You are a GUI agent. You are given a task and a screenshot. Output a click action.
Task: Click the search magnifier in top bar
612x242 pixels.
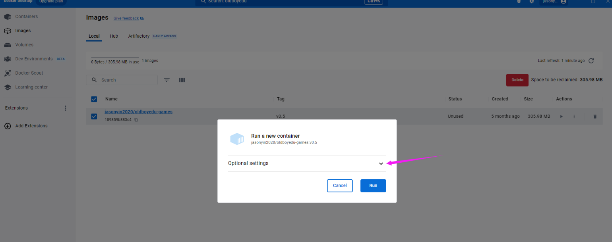pyautogui.click(x=203, y=2)
